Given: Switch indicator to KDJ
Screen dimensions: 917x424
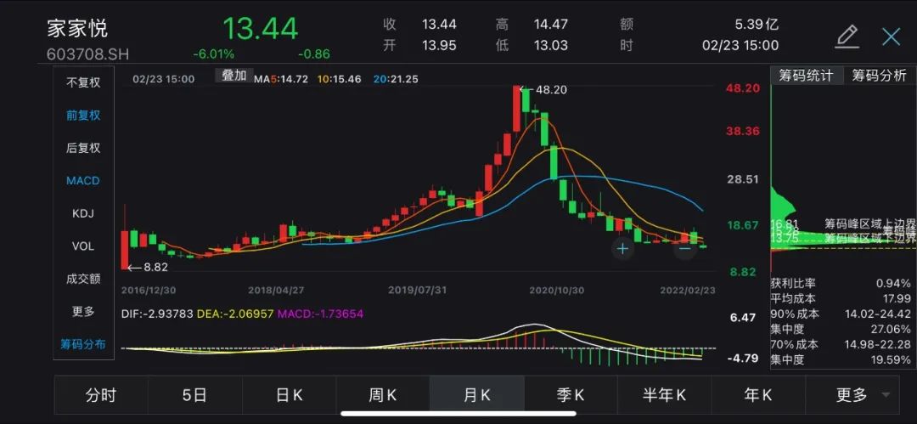Looking at the screenshot, I should pos(83,214).
